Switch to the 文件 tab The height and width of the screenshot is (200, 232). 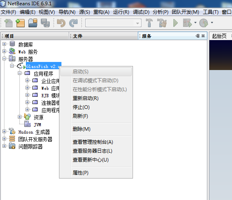pos(103,36)
